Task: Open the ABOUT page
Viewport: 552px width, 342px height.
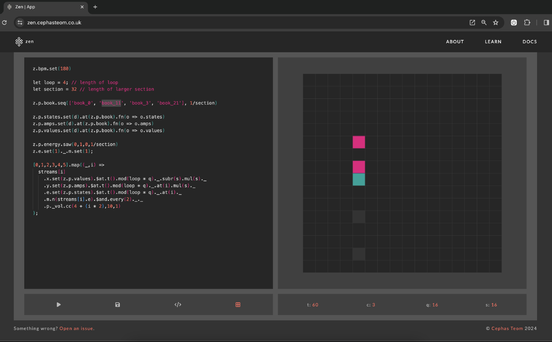Action: tap(455, 42)
